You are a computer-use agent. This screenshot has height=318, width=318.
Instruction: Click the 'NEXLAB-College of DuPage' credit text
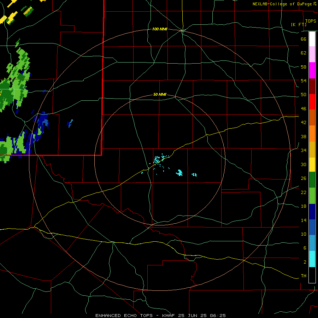point(282,4)
